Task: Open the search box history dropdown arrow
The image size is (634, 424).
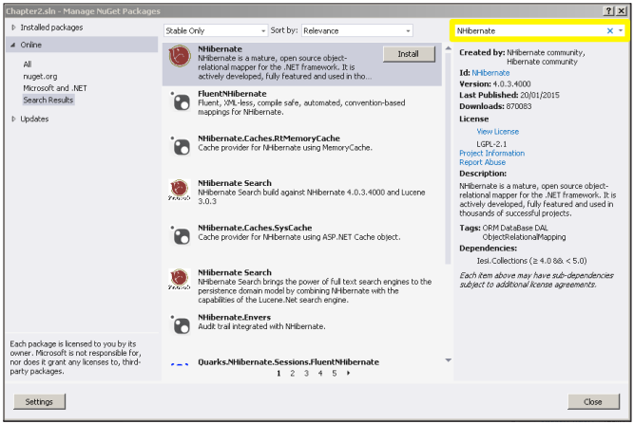Action: point(621,30)
